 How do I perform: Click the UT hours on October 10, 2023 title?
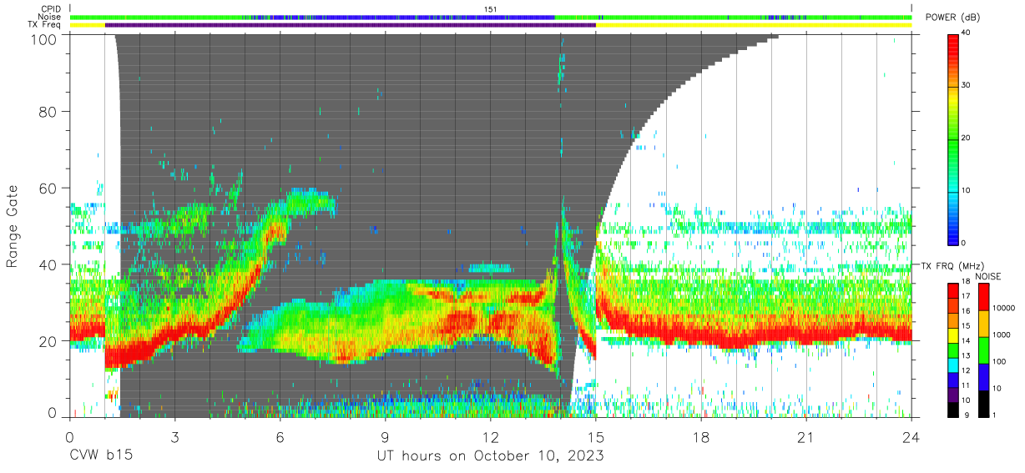click(491, 456)
